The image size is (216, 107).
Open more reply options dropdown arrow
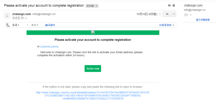(174, 14)
